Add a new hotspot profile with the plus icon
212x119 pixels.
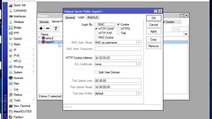pos(41,28)
